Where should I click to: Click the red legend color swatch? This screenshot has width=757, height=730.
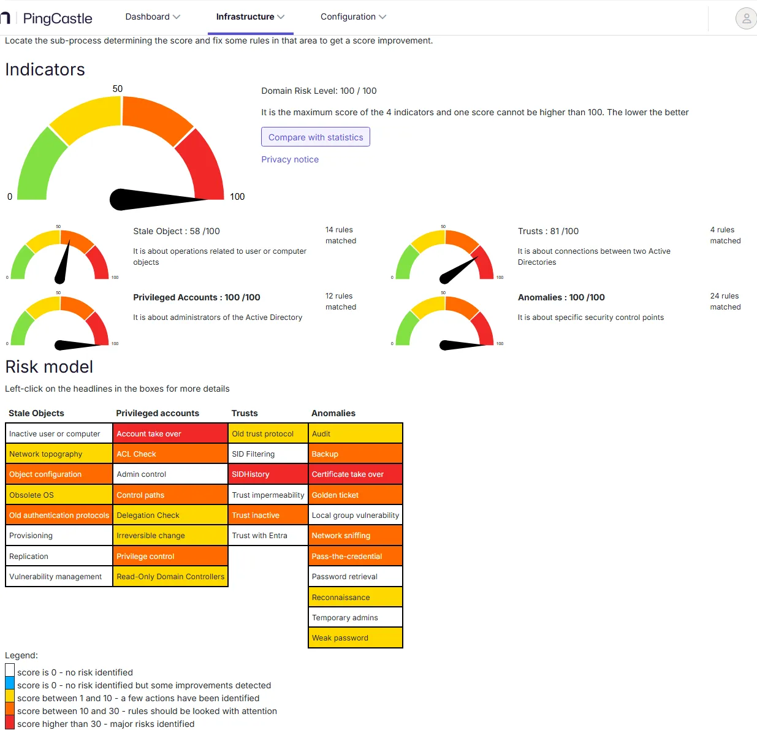coord(10,724)
